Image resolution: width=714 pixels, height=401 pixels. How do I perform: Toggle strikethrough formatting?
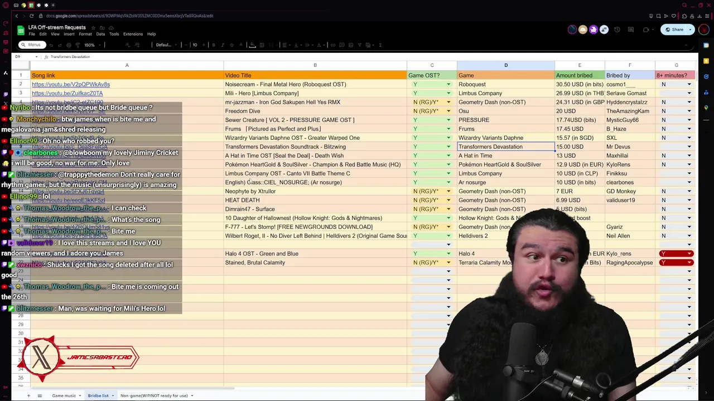coord(232,45)
